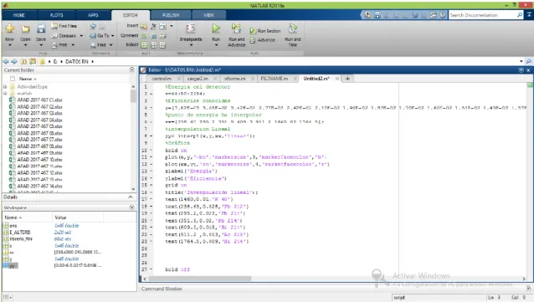Toggle breakpoint dash on line 23
The image size is (534, 302).
(x=151, y=242)
